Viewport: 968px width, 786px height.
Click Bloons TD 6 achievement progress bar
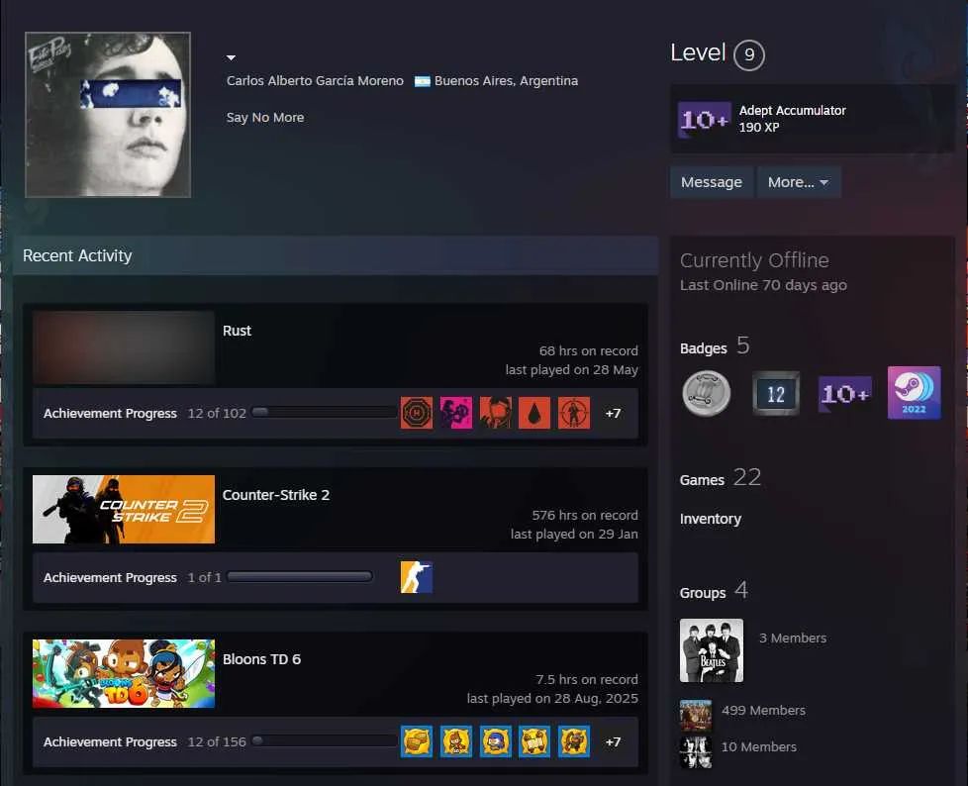(324, 740)
